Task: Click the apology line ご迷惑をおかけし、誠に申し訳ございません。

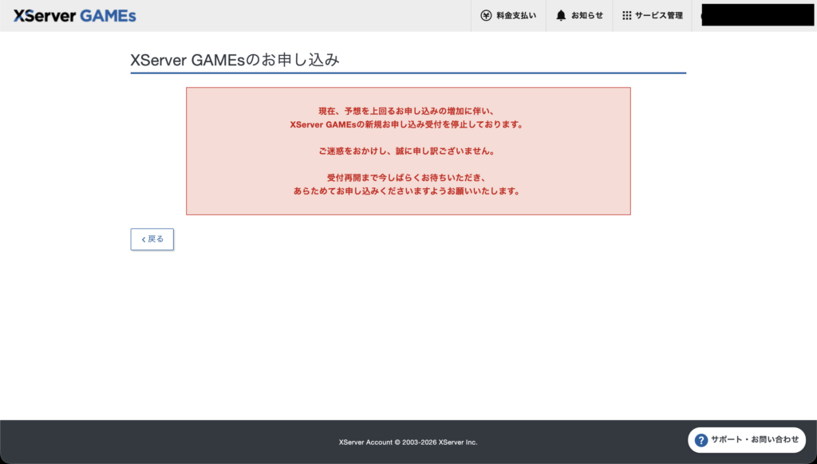Action: tap(408, 151)
